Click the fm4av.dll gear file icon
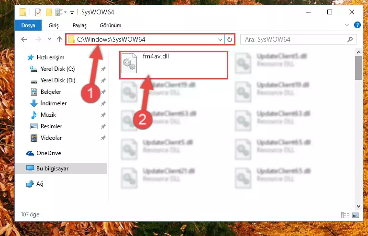Image resolution: width=368 pixels, height=236 pixels. [129, 63]
